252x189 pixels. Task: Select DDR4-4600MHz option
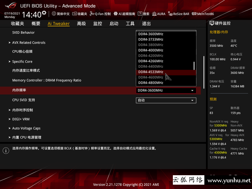coord(166,77)
